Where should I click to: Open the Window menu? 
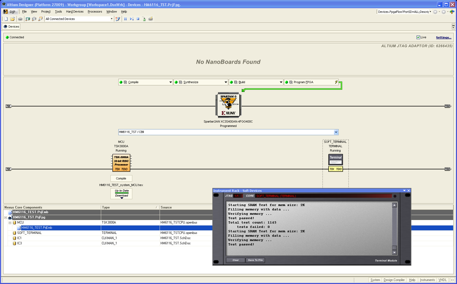point(112,11)
